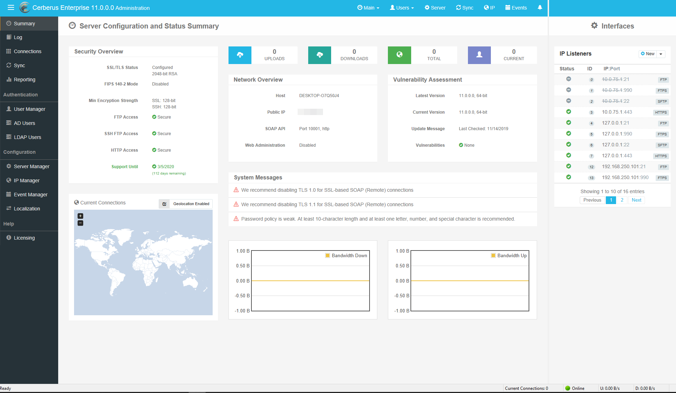Open the Users dropdown menu
The height and width of the screenshot is (393, 676).
pos(402,8)
